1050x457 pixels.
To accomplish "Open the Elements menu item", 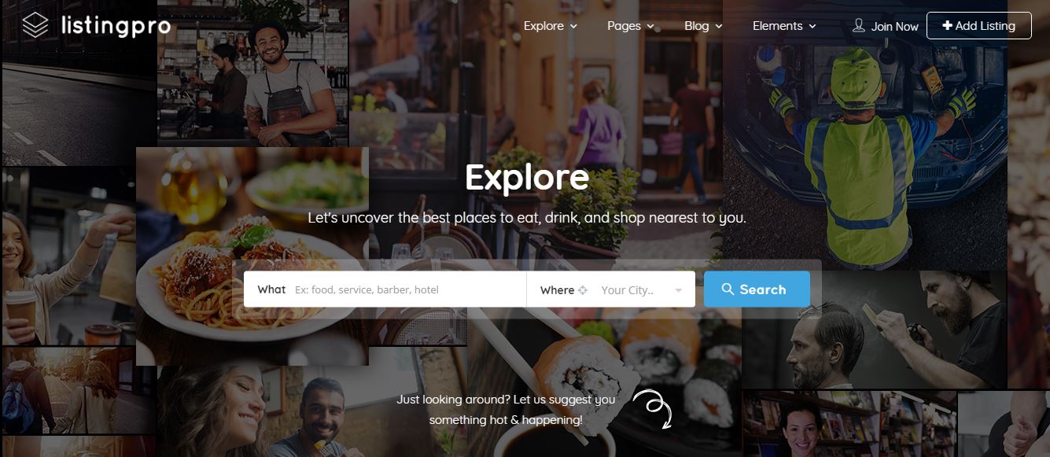I will tap(777, 26).
